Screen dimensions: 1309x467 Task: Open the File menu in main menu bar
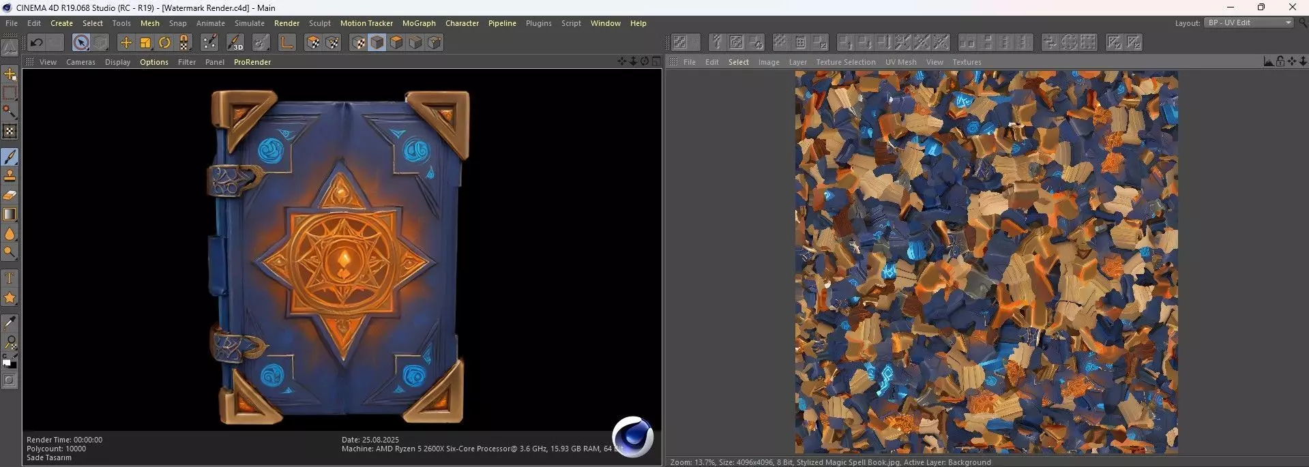(x=12, y=23)
